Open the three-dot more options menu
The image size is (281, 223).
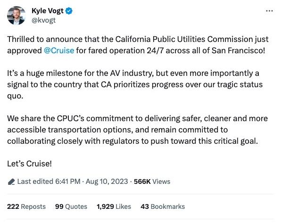click(x=269, y=11)
